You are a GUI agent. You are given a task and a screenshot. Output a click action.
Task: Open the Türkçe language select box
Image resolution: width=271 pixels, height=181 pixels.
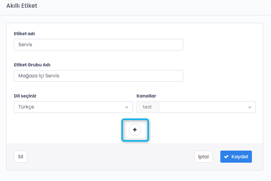tap(73, 107)
